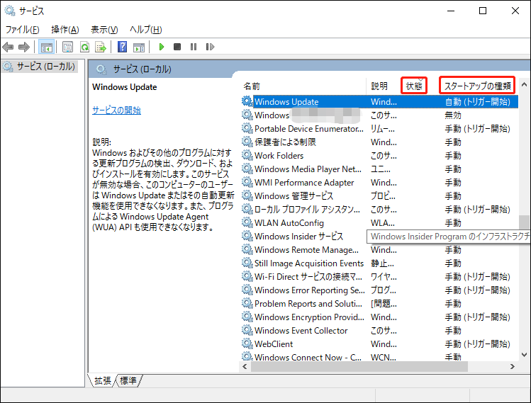The image size is (531, 403).
Task: Open the 表示(V) menu
Action: point(104,29)
